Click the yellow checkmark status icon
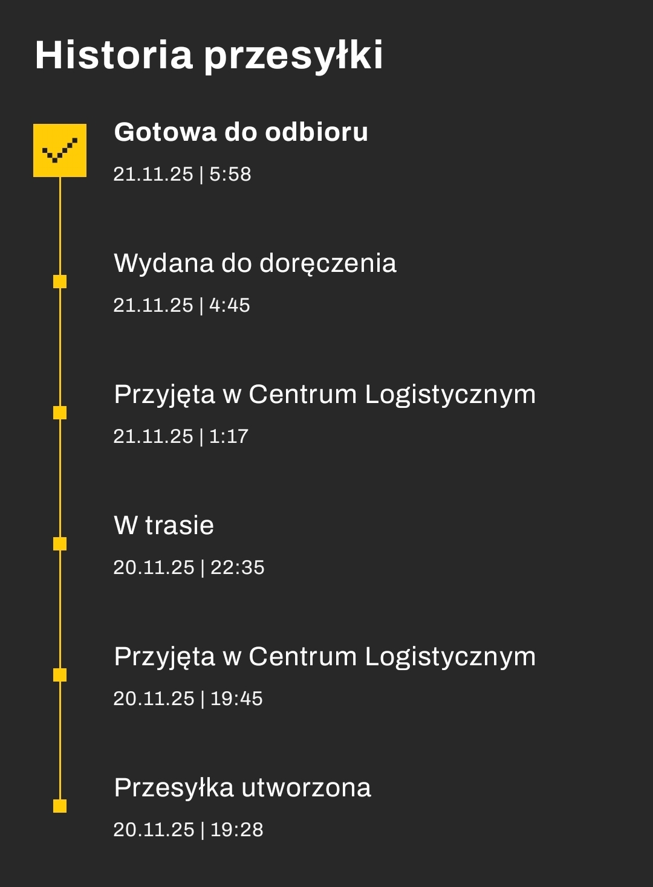653x887 pixels. [x=60, y=150]
